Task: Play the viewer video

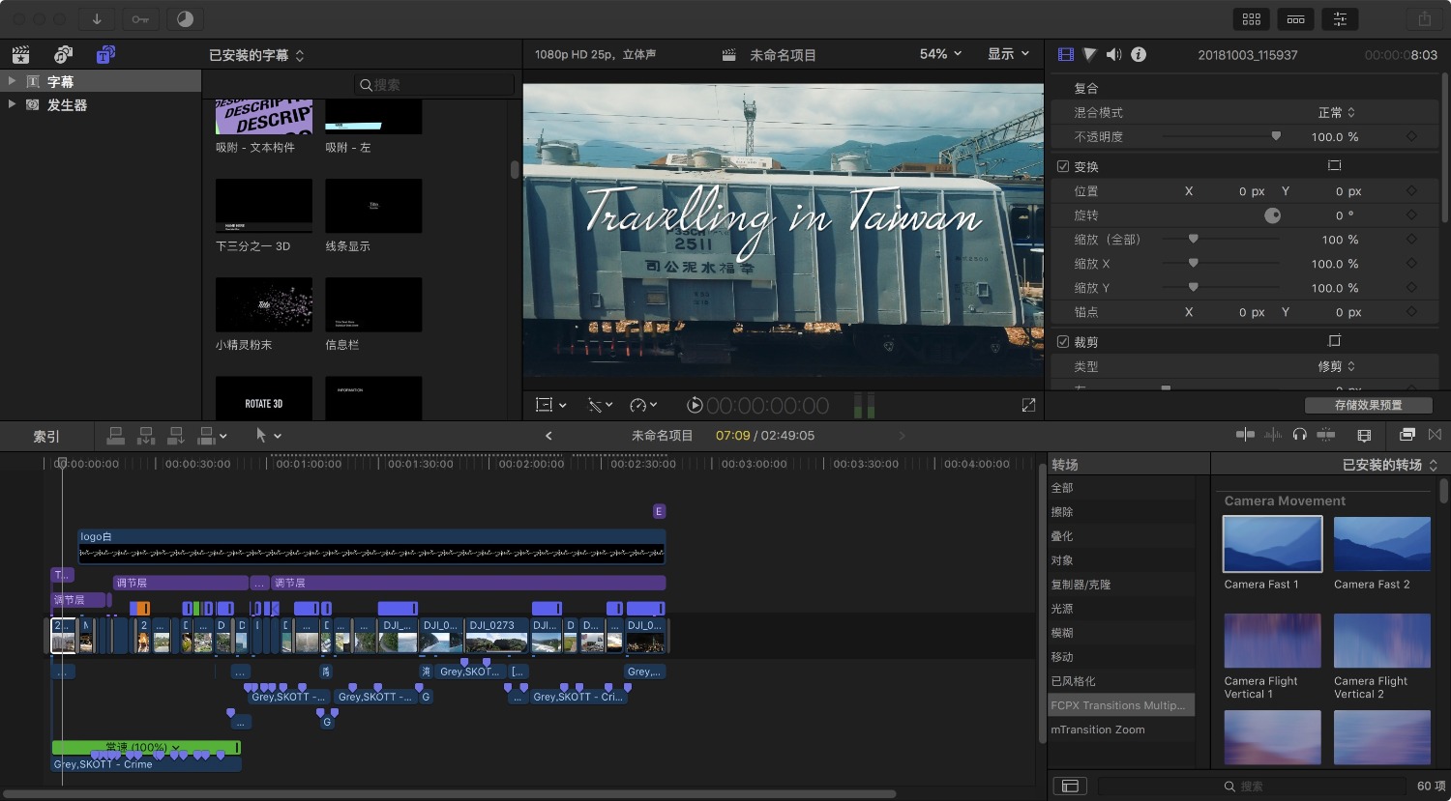Action: tap(695, 406)
